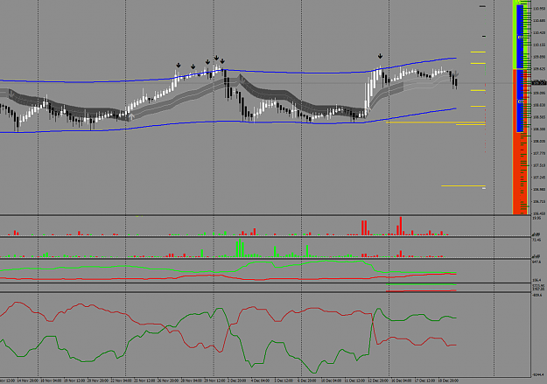Select the down-arrow sell signal above the 12 Dec candle spike

380,56
